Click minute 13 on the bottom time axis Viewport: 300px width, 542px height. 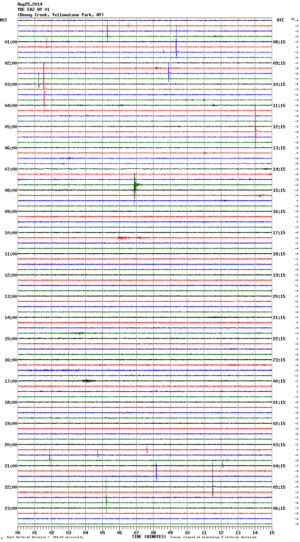pos(238,532)
